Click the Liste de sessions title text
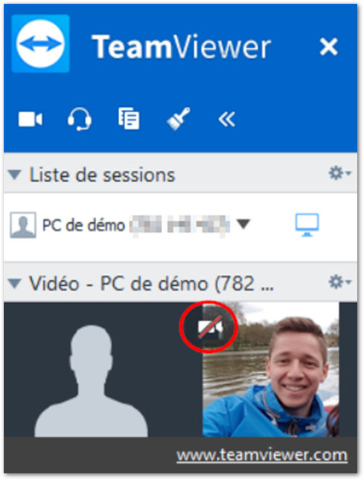Image resolution: width=364 pixels, height=480 pixels. [102, 175]
